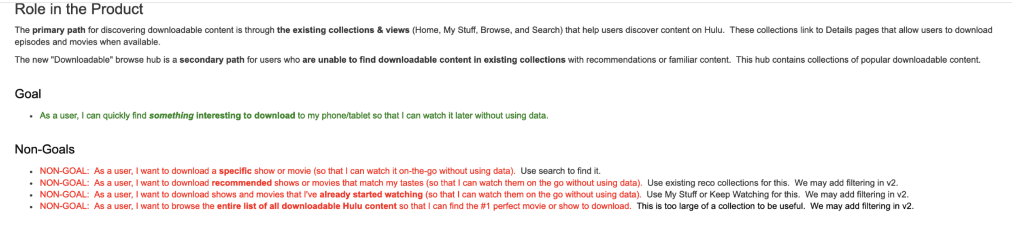1012x241 pixels.
Task: Click the "Non-Goals" section heading
Action: point(45,149)
